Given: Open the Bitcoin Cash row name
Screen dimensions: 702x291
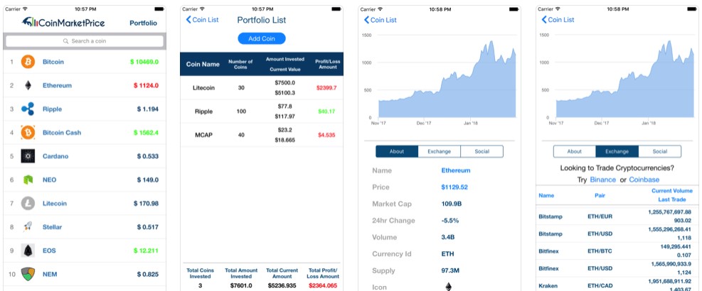Looking at the screenshot, I should coord(62,133).
